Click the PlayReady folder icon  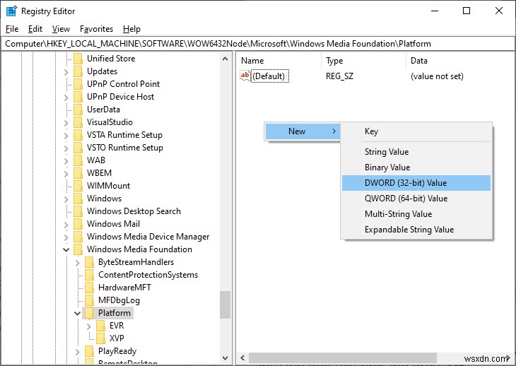click(x=89, y=351)
